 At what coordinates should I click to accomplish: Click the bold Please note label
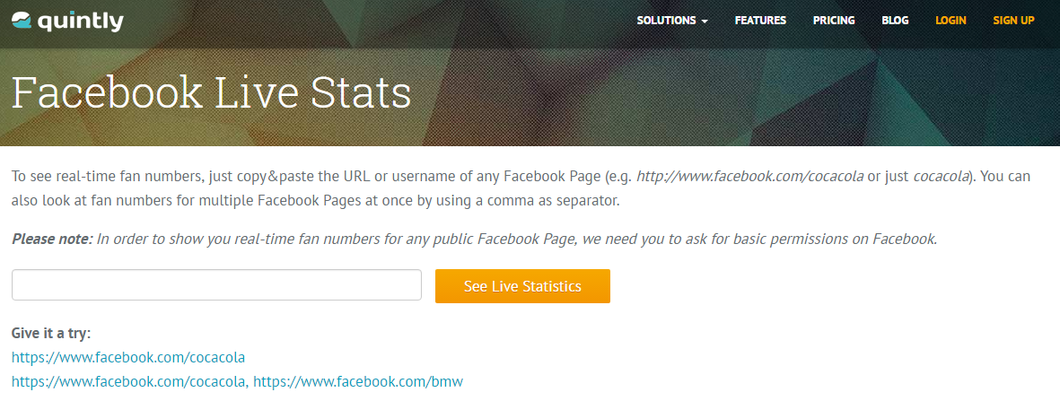click(x=52, y=240)
